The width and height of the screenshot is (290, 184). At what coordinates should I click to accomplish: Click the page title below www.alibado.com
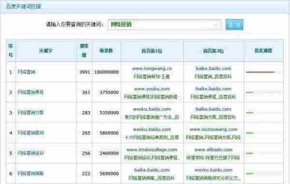[213, 158]
